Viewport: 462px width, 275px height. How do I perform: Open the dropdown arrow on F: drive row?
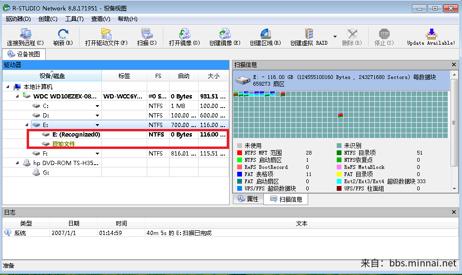[x=97, y=154]
